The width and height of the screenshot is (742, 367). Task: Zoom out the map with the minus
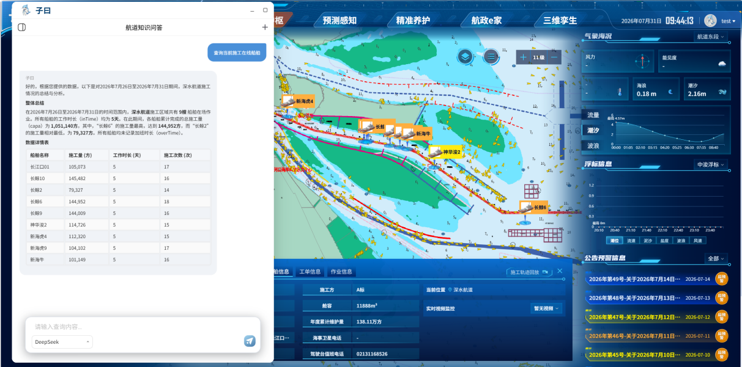[x=554, y=57]
